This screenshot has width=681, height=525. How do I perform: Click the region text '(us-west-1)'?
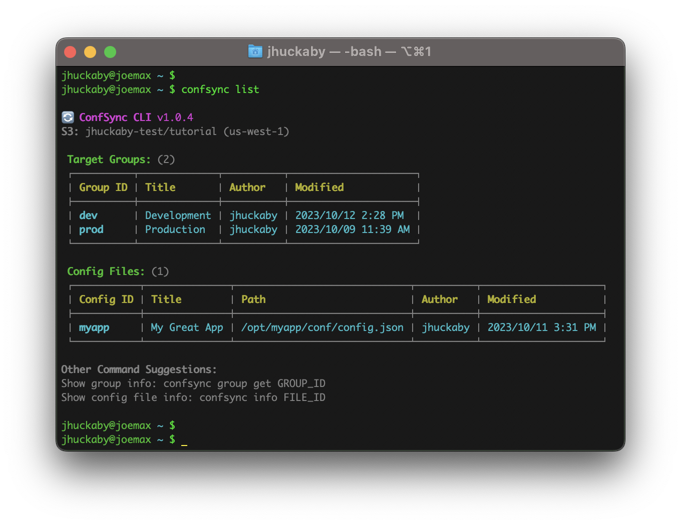tap(256, 131)
